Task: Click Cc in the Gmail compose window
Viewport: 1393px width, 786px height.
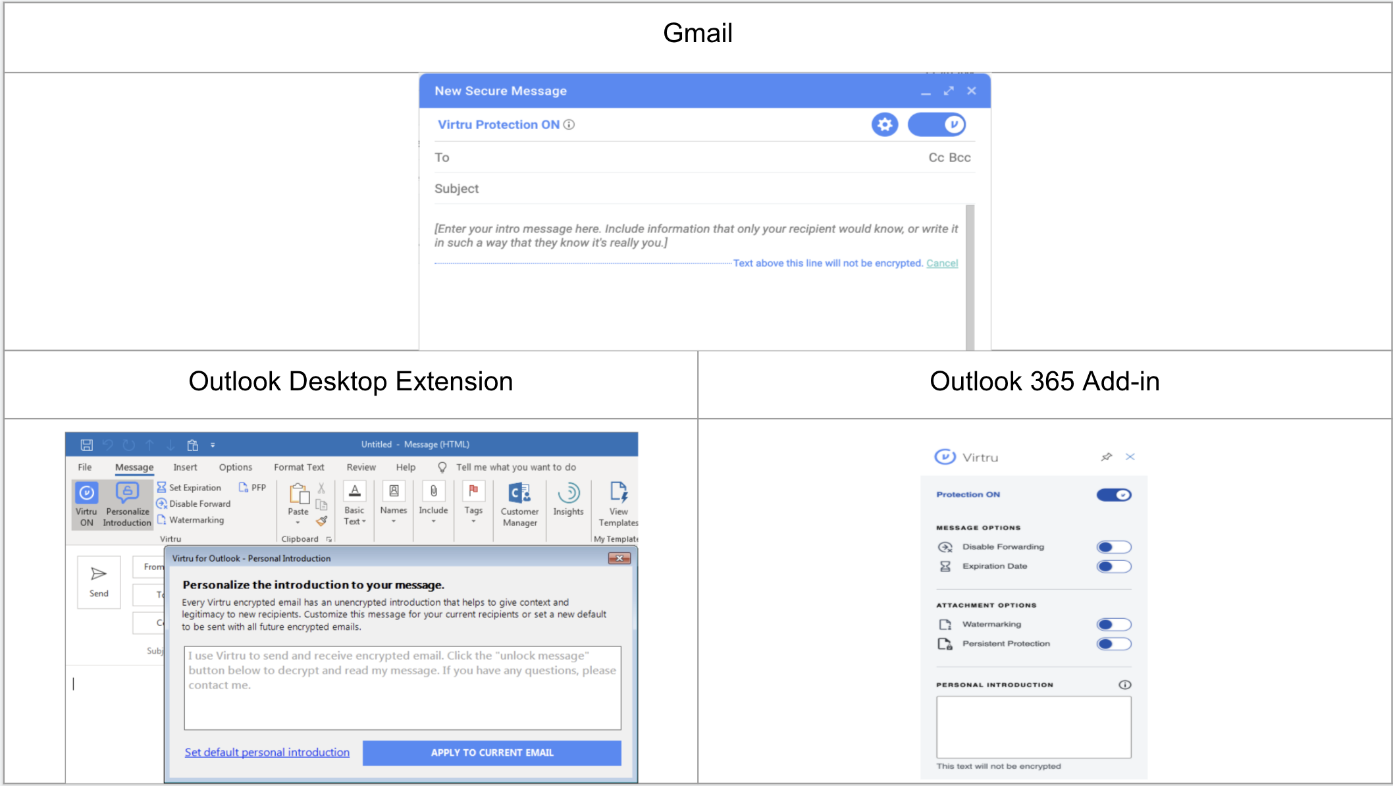Action: [x=936, y=157]
